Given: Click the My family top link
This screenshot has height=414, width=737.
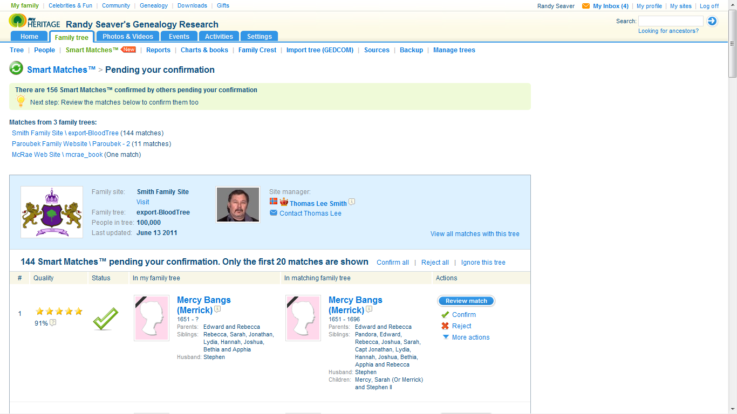Looking at the screenshot, I should (x=25, y=6).
